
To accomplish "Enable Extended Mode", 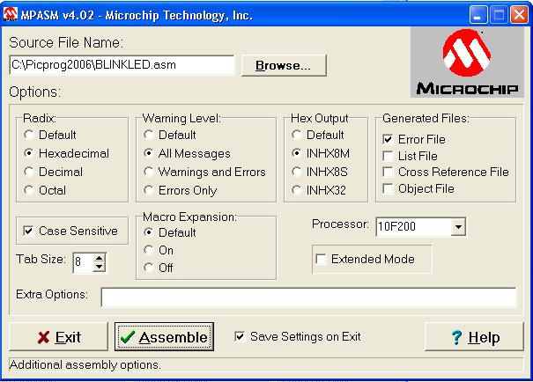I will pyautogui.click(x=322, y=259).
